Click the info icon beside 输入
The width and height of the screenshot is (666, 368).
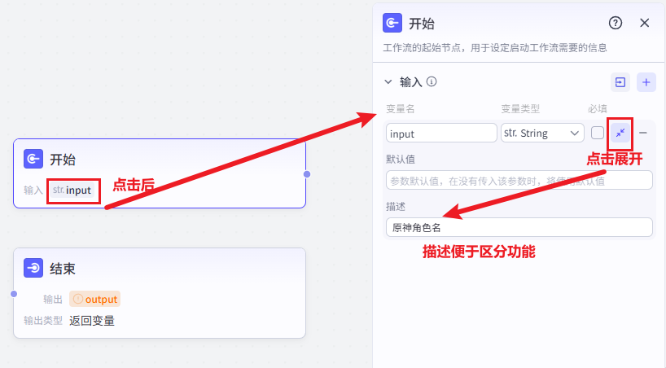432,81
